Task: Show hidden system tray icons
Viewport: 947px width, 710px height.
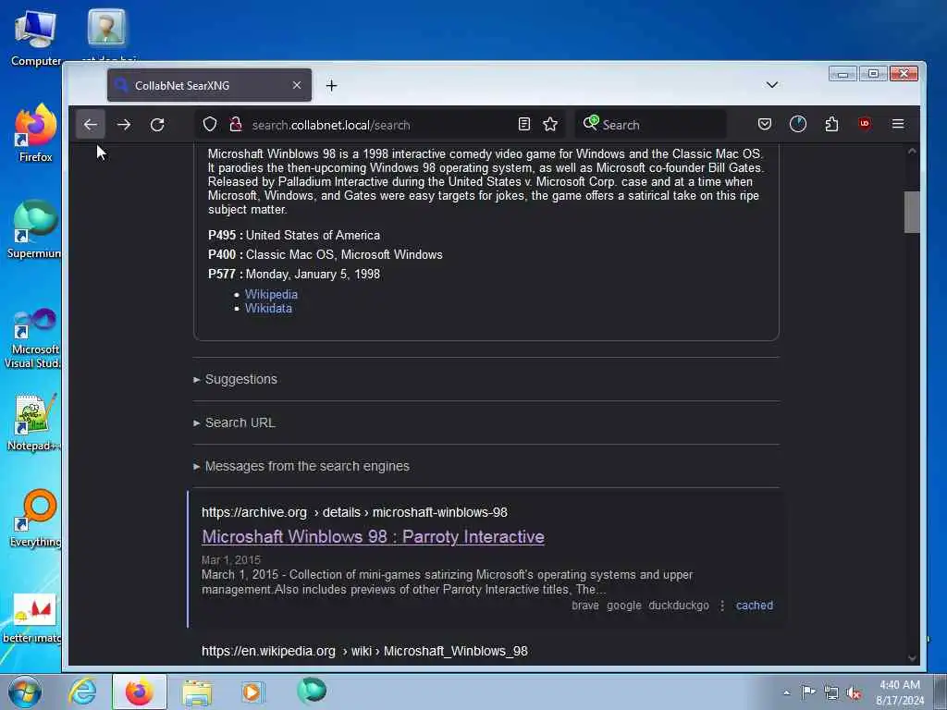Action: point(786,692)
